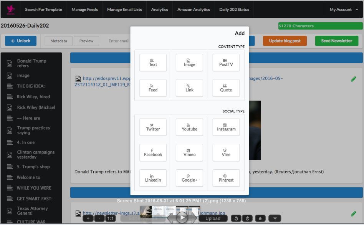Open Manage Feeds in navigation bar

pos(84,10)
